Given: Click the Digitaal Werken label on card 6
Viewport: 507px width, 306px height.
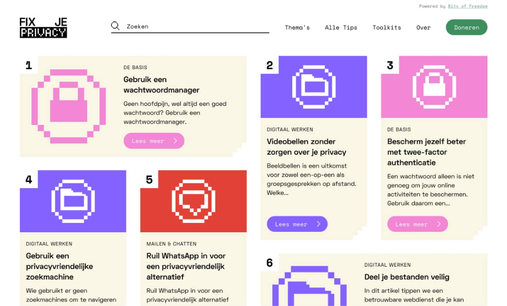Looking at the screenshot, I should pyautogui.click(x=387, y=265).
